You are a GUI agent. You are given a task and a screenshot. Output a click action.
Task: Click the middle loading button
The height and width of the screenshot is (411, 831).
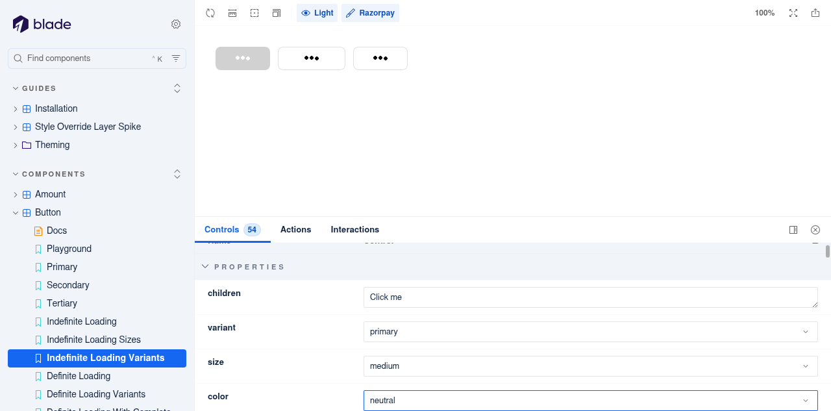pyautogui.click(x=312, y=58)
